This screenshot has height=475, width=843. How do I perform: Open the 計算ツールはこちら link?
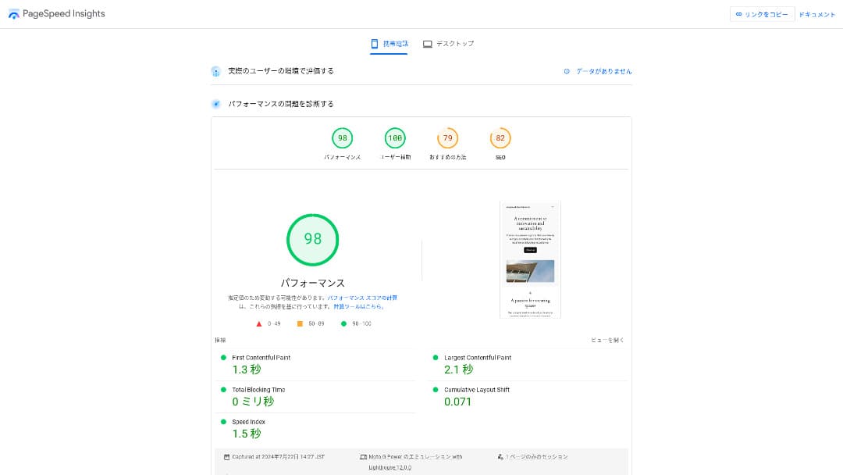click(x=357, y=306)
